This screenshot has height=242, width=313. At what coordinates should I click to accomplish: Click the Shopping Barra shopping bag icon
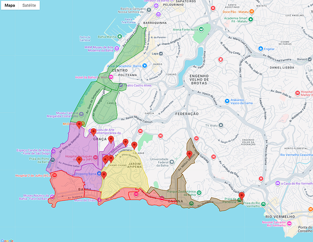tap(99, 174)
